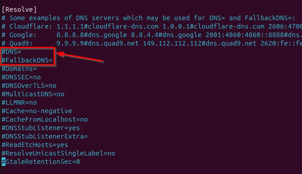Screen dimensions: 302x174
Task: Click the [Resolve] section header
Action: 19,9
